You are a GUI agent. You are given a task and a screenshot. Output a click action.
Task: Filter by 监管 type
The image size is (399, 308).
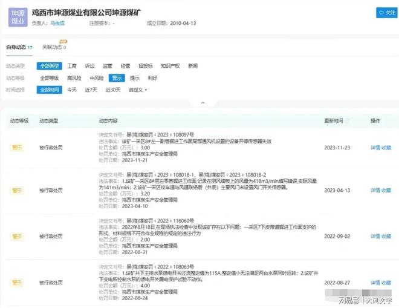click(x=108, y=66)
